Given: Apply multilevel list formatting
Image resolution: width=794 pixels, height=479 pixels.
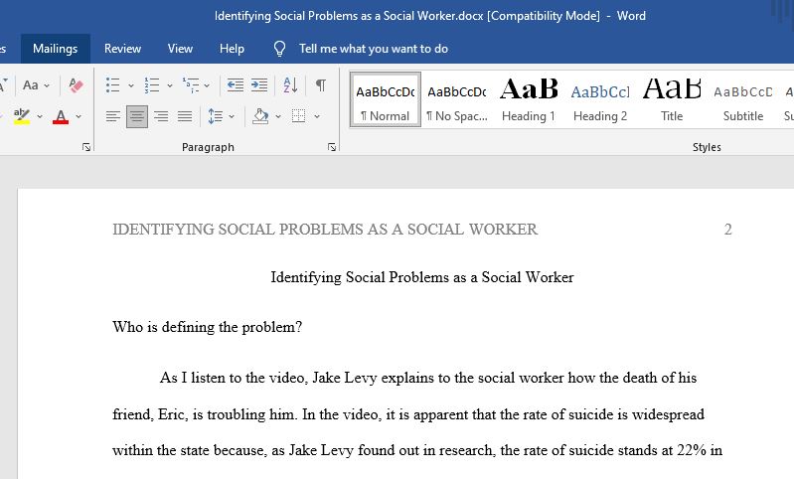Looking at the screenshot, I should click(191, 85).
